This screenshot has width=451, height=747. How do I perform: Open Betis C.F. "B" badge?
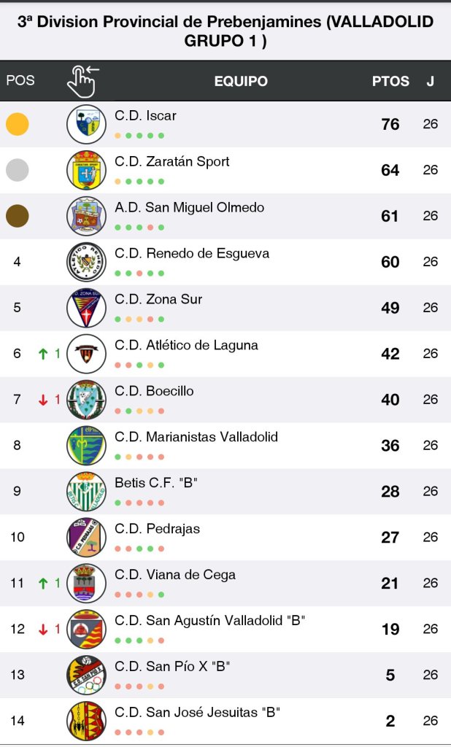86,492
